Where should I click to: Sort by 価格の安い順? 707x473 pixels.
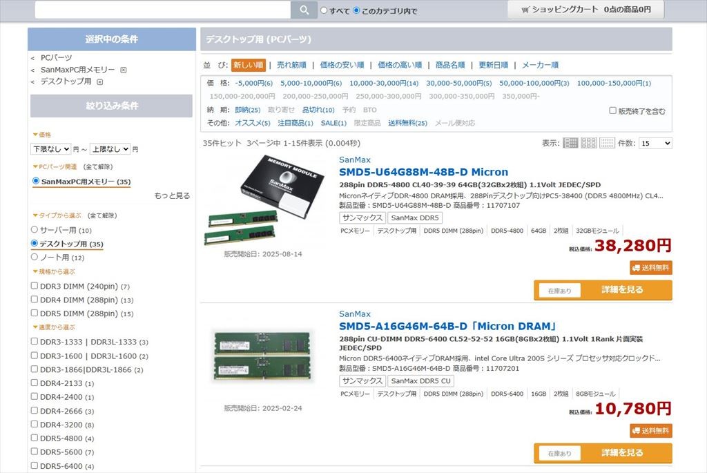click(x=342, y=65)
